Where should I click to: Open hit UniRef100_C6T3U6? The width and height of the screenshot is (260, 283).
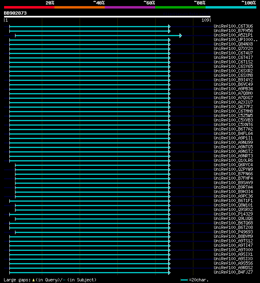click(233, 26)
